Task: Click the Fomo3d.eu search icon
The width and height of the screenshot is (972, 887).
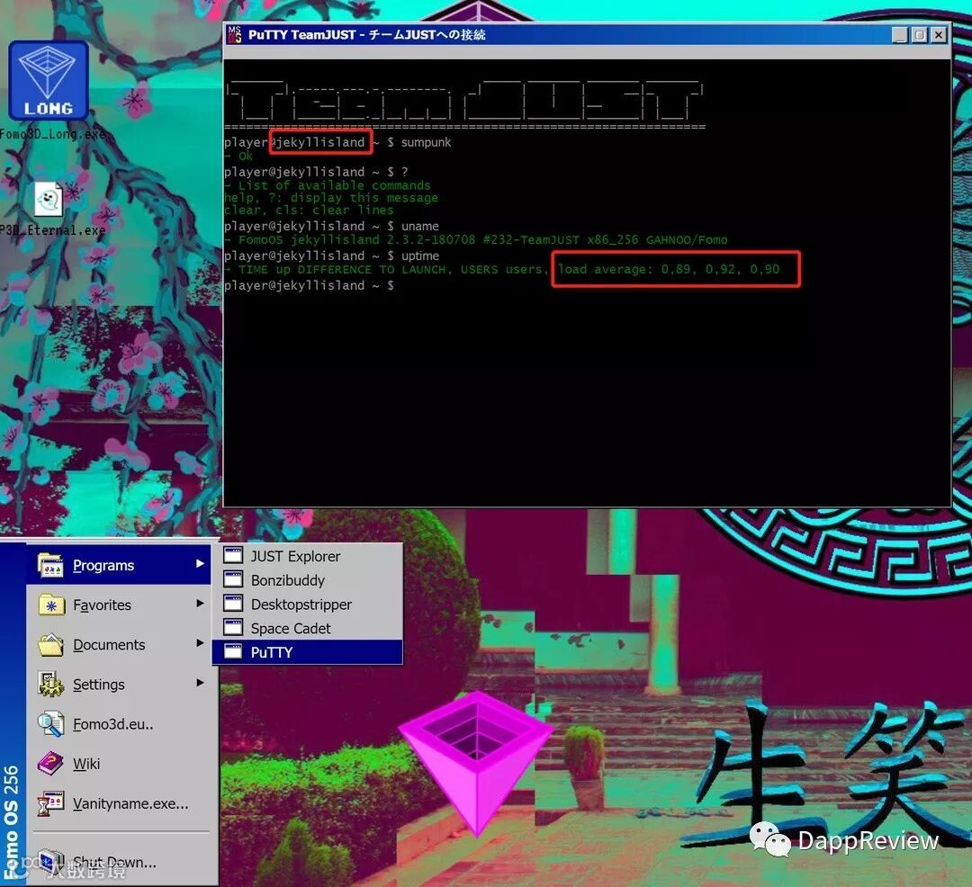Action: tap(50, 724)
